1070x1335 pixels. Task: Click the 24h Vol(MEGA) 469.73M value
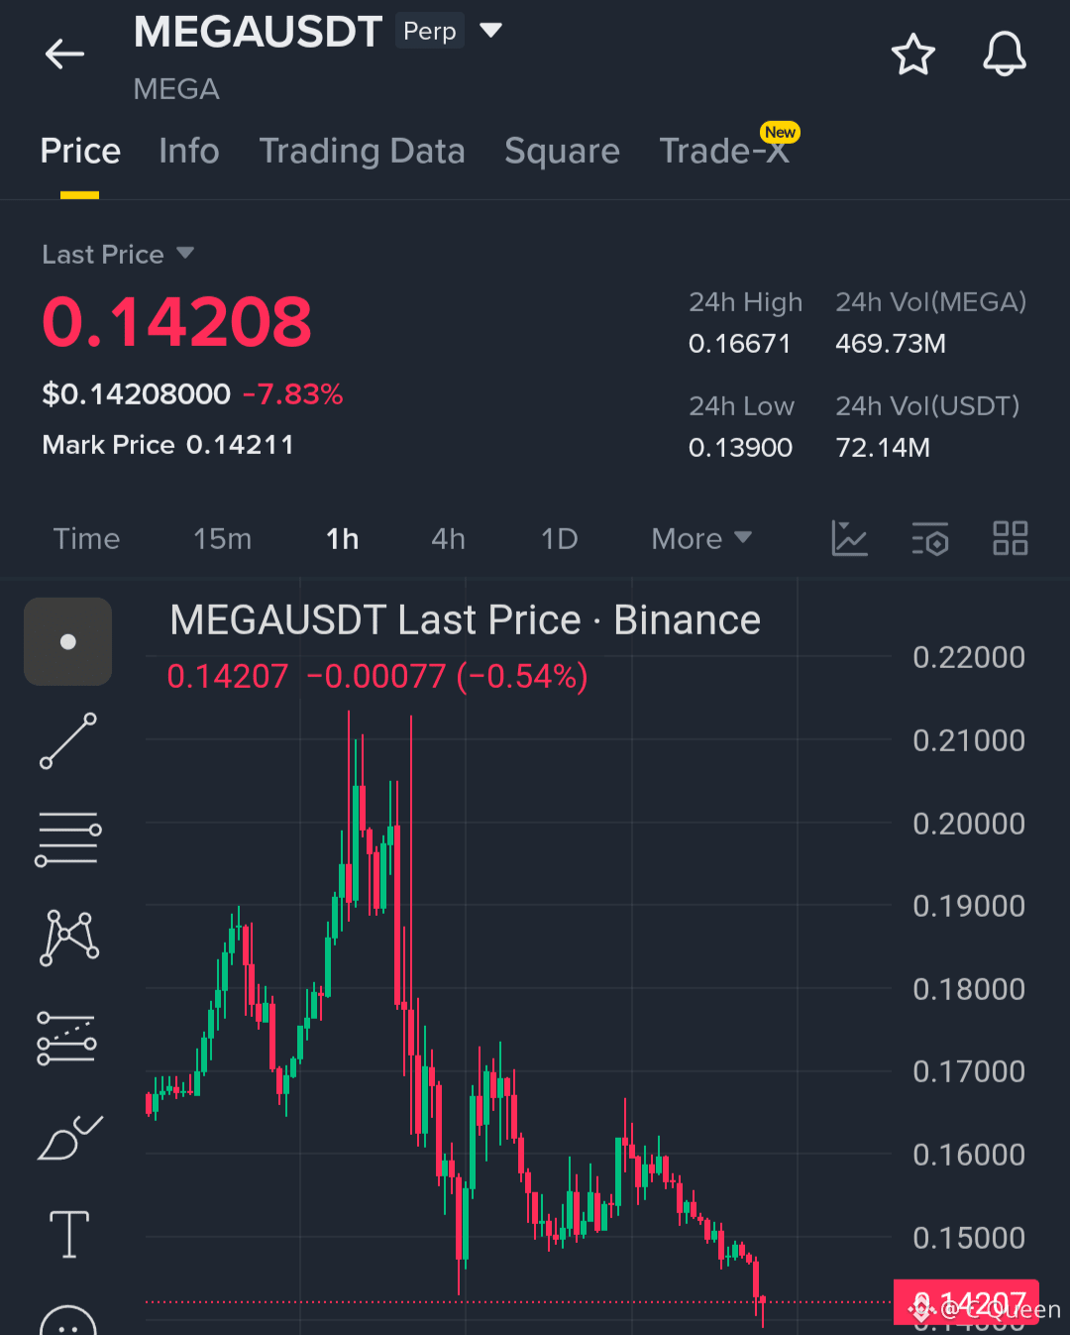pos(891,344)
